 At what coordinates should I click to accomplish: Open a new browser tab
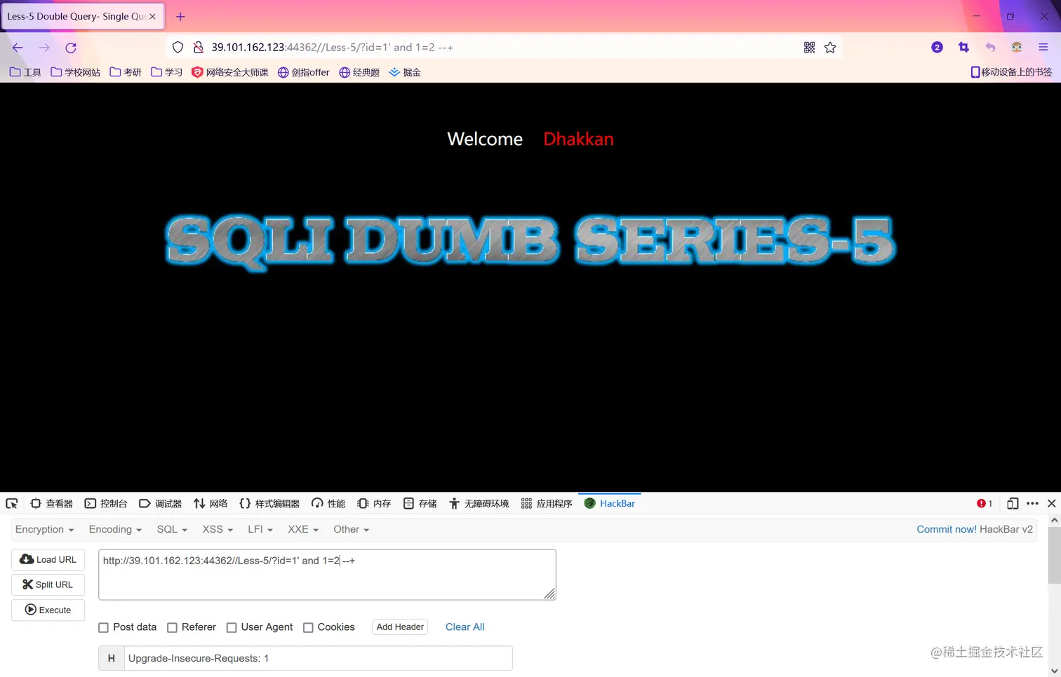coord(180,16)
